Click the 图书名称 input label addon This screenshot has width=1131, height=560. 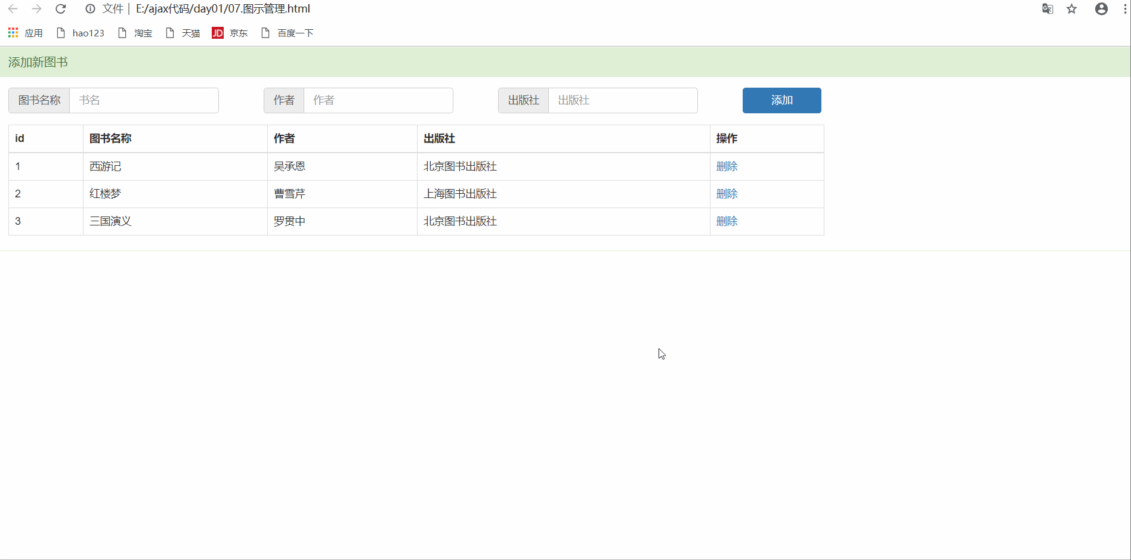(x=39, y=100)
